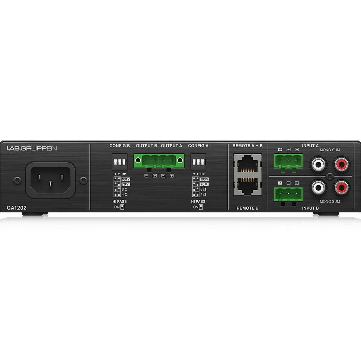Click the red RCA jack of Input A
The width and height of the screenshot is (361, 361).
(x=341, y=164)
